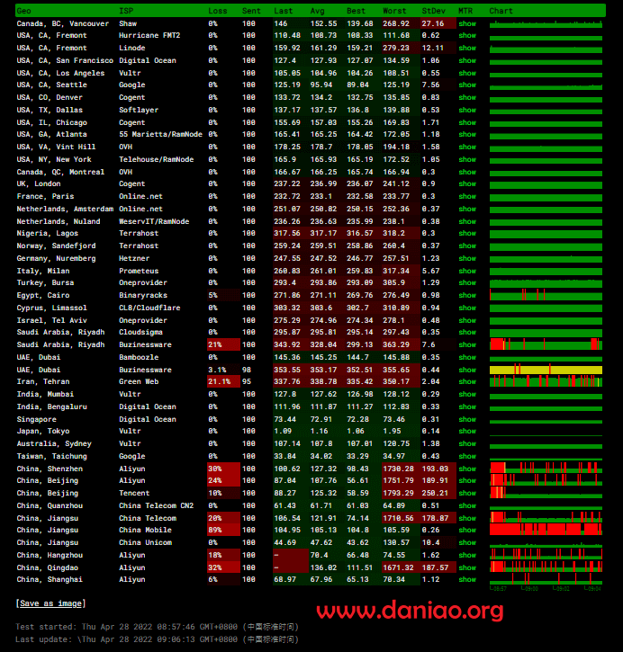Click the Avg column header
Viewport: 623px width, 652px height.
click(317, 11)
